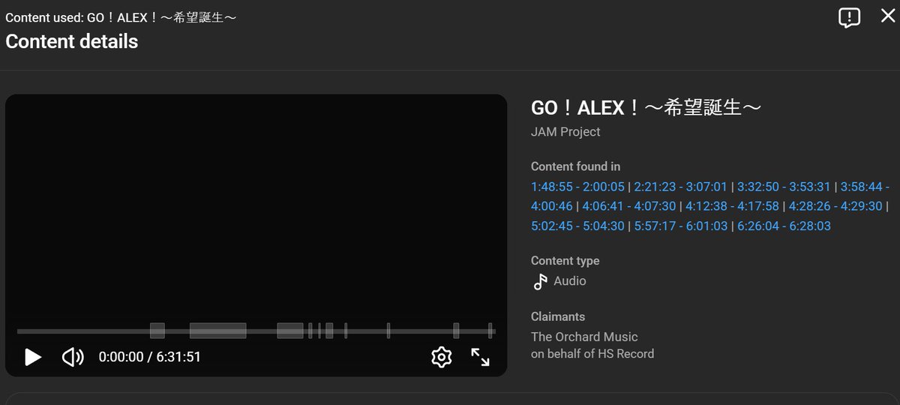Open the player settings gear
The image size is (900, 405).
[441, 357]
